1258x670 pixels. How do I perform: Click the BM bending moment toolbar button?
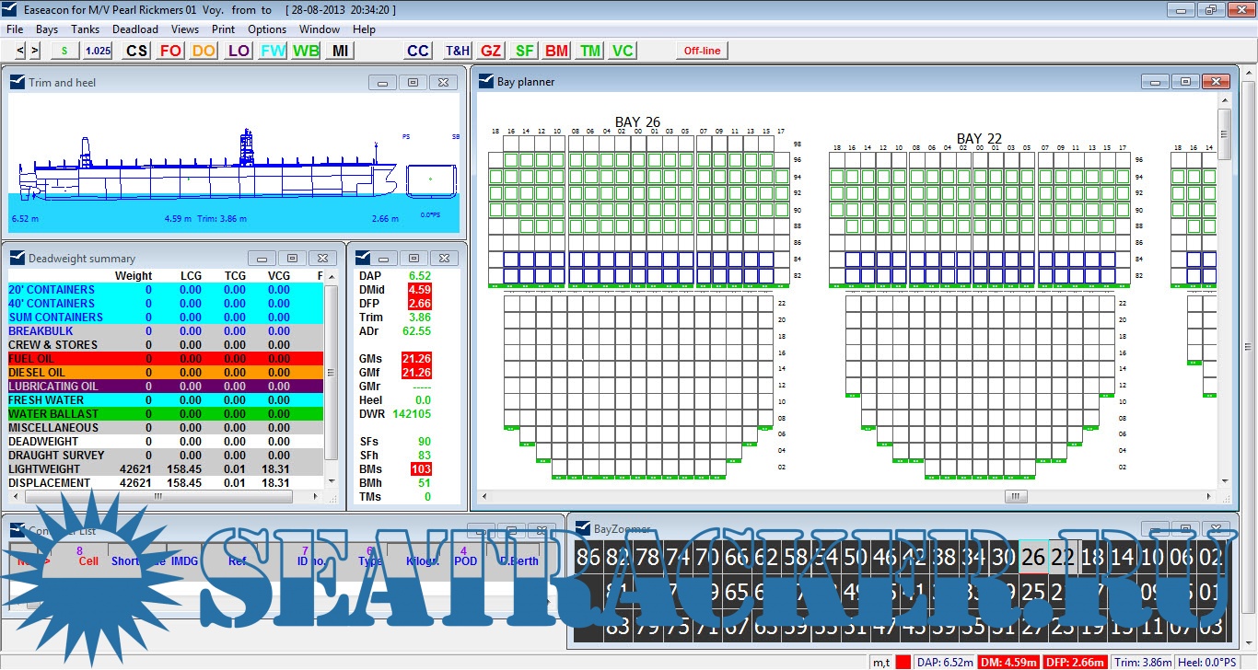click(x=556, y=51)
